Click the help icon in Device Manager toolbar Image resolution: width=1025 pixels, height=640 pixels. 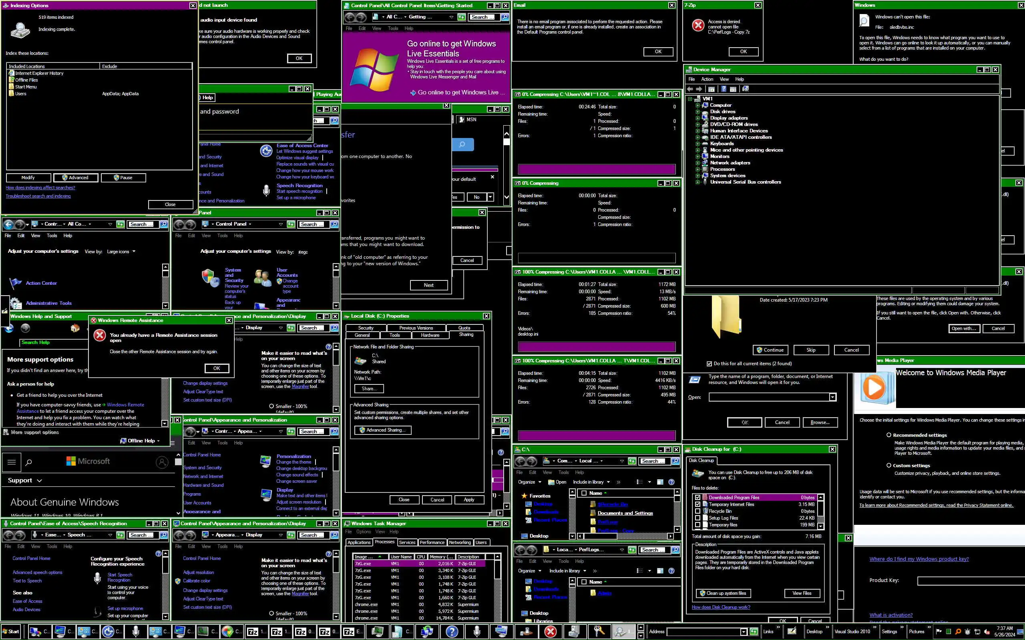(x=724, y=89)
